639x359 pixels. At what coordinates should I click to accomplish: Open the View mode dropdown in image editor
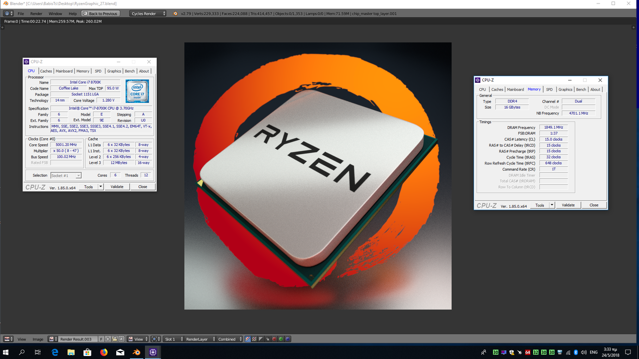click(x=137, y=339)
